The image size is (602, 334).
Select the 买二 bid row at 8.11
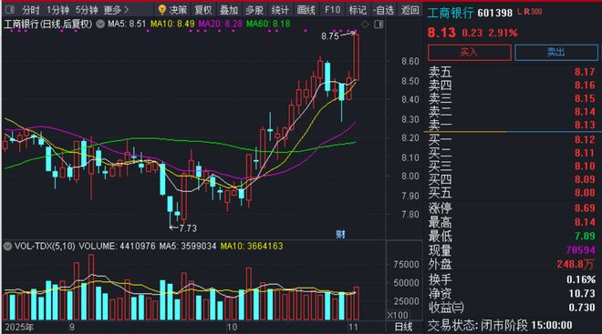pos(513,153)
